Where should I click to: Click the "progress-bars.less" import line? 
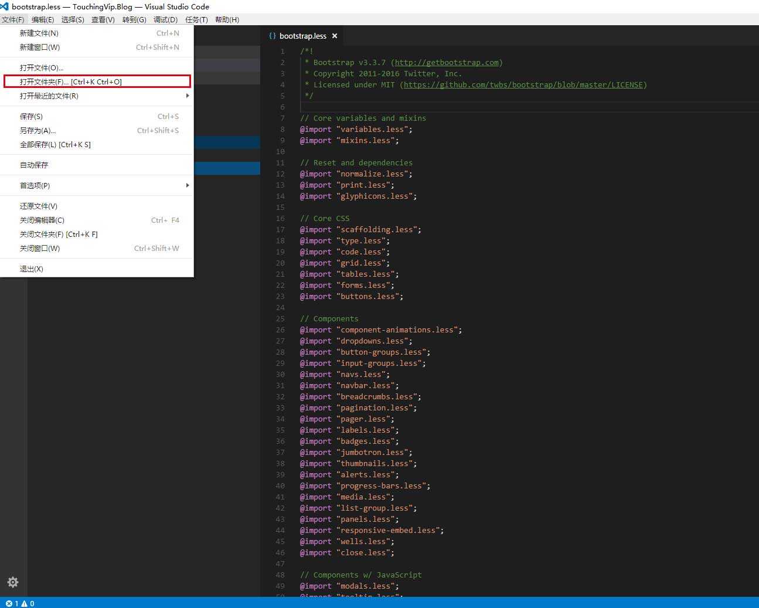coord(365,486)
